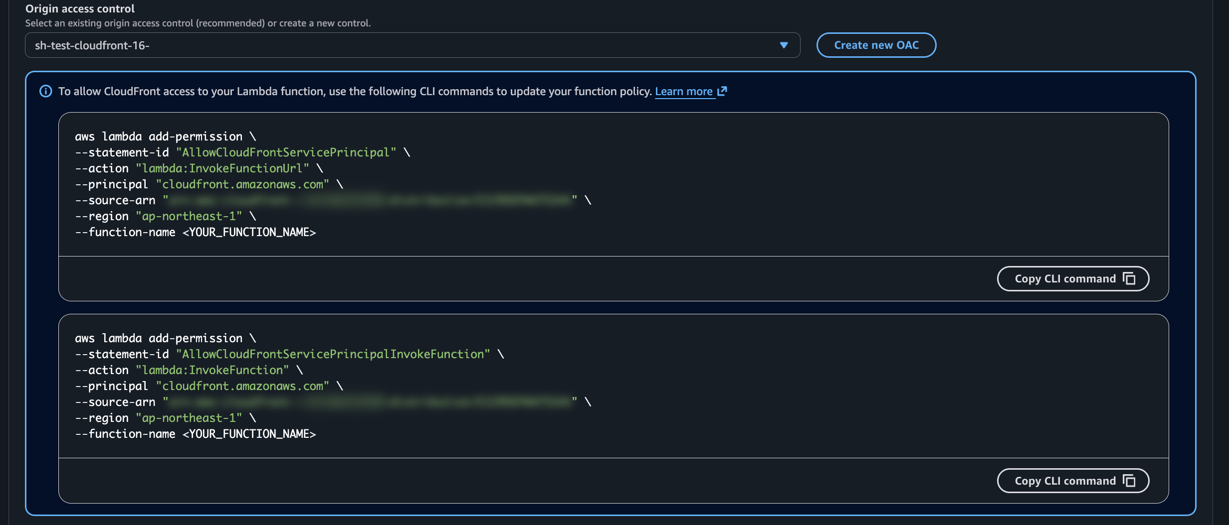The width and height of the screenshot is (1229, 525).
Task: Click <YOUR_FUNCTION_NAME> in the first command
Action: tap(249, 232)
